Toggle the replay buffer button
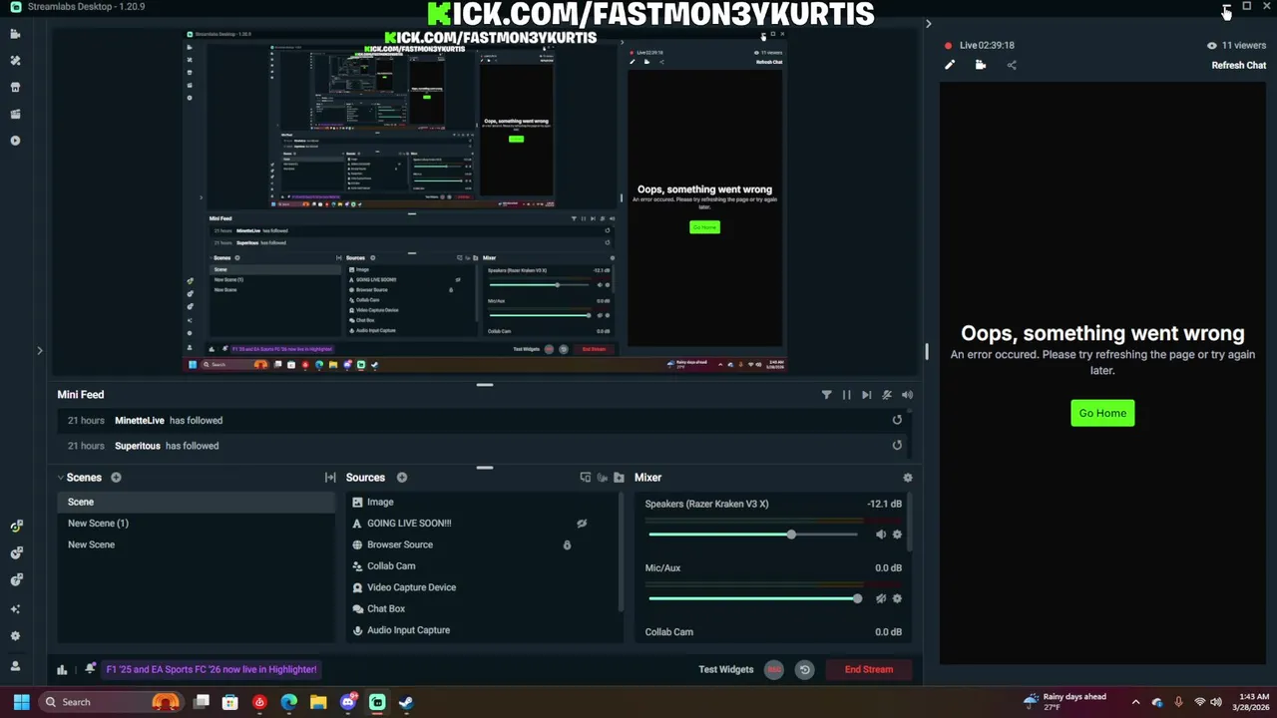This screenshot has width=1277, height=718. pos(804,669)
